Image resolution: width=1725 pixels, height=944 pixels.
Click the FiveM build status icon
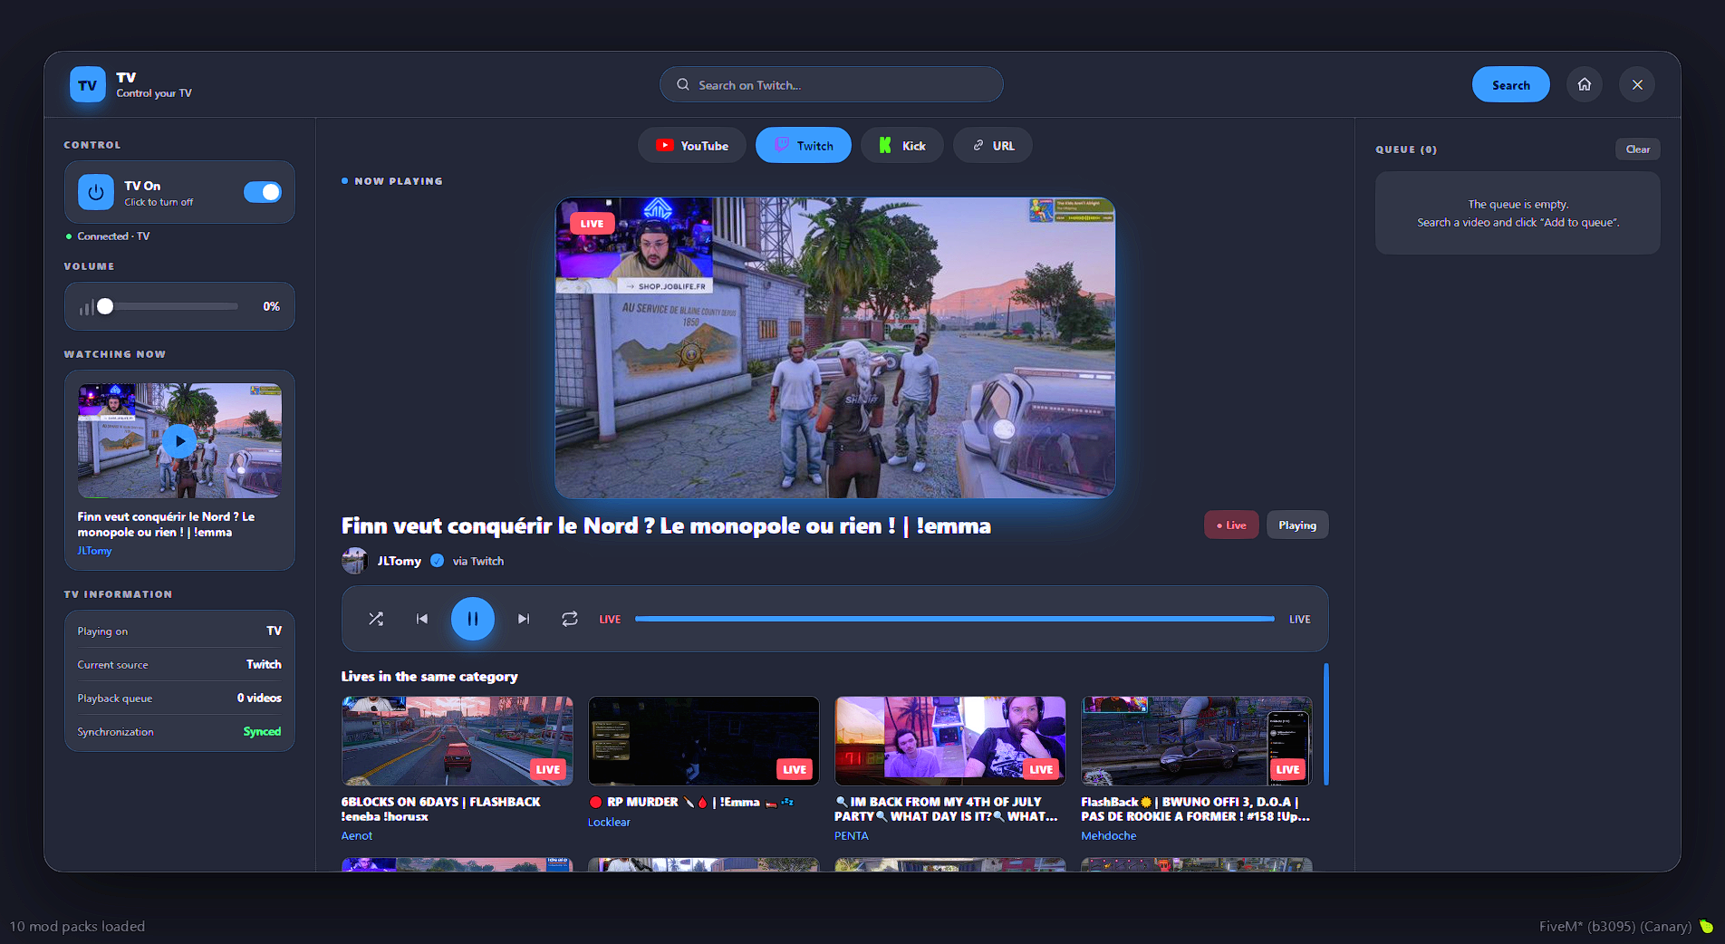coord(1707,926)
